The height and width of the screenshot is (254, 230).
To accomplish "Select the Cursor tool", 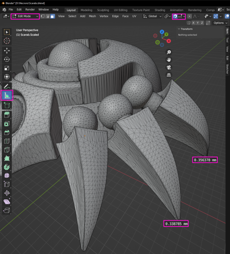I will click(7, 41).
